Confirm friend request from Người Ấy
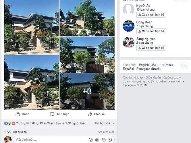 click(x=151, y=15)
